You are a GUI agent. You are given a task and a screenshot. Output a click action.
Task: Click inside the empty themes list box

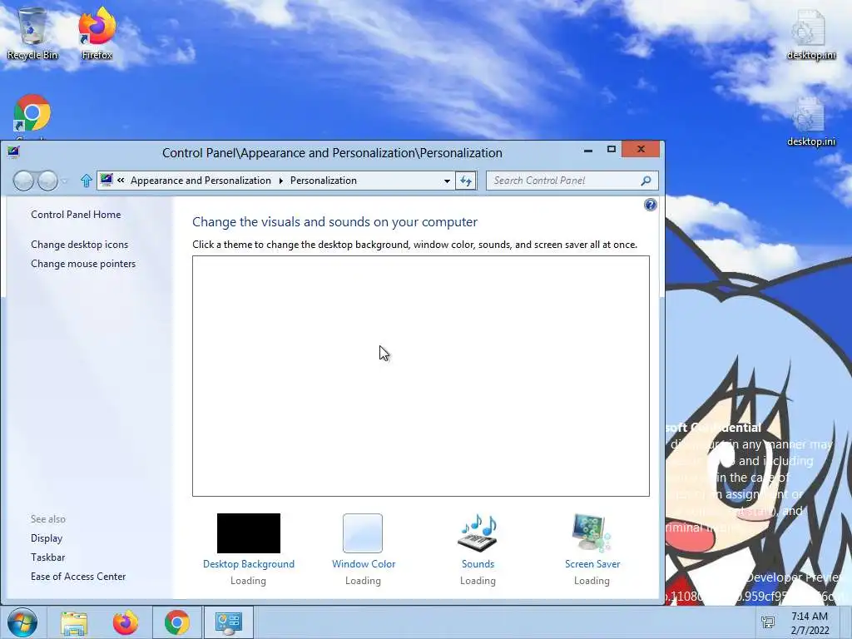(x=420, y=376)
